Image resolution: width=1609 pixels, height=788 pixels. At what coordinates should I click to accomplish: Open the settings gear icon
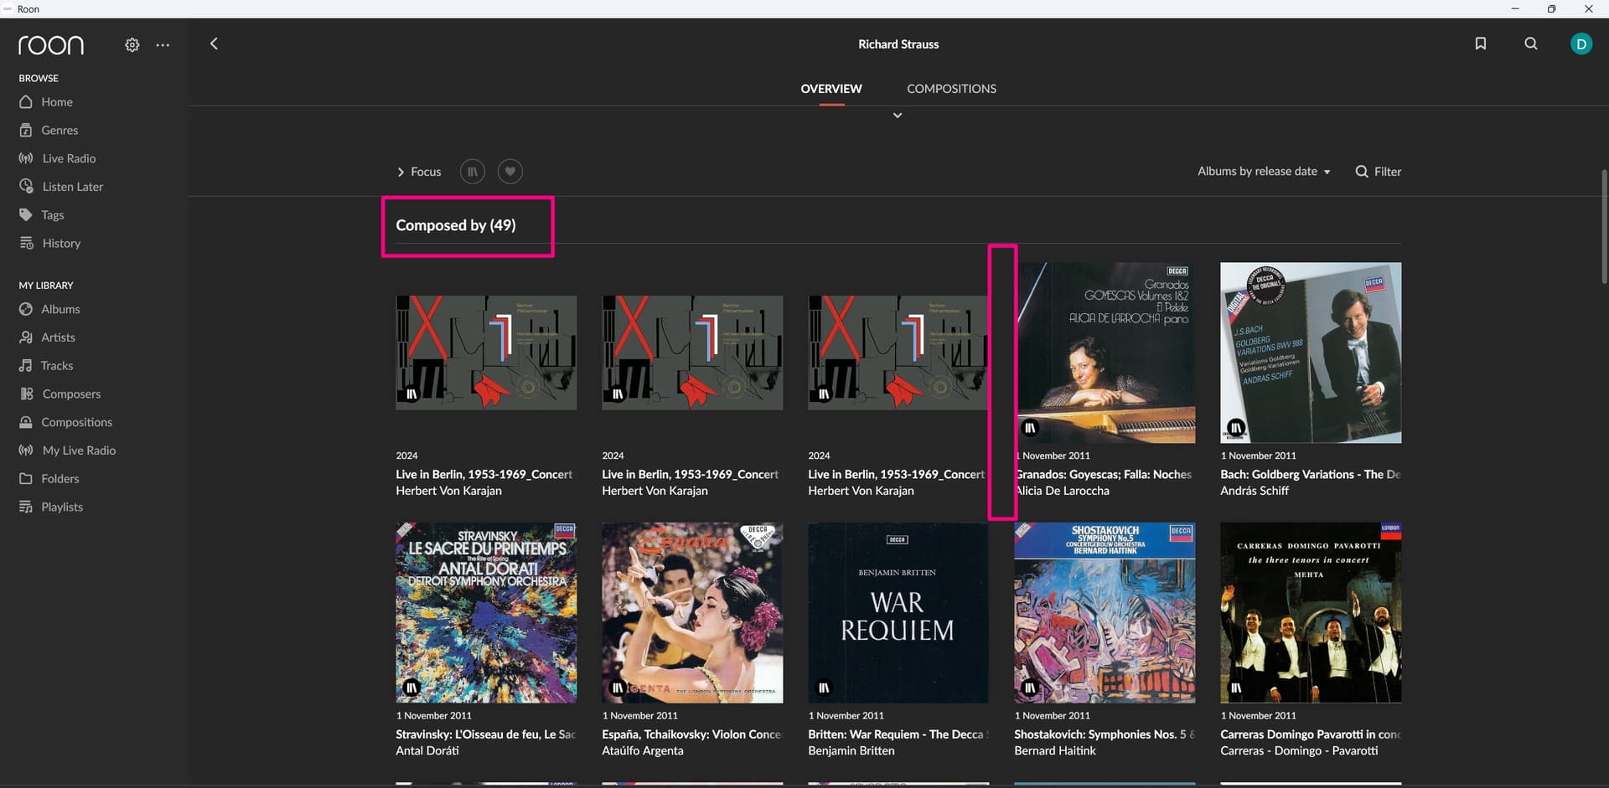coord(132,45)
